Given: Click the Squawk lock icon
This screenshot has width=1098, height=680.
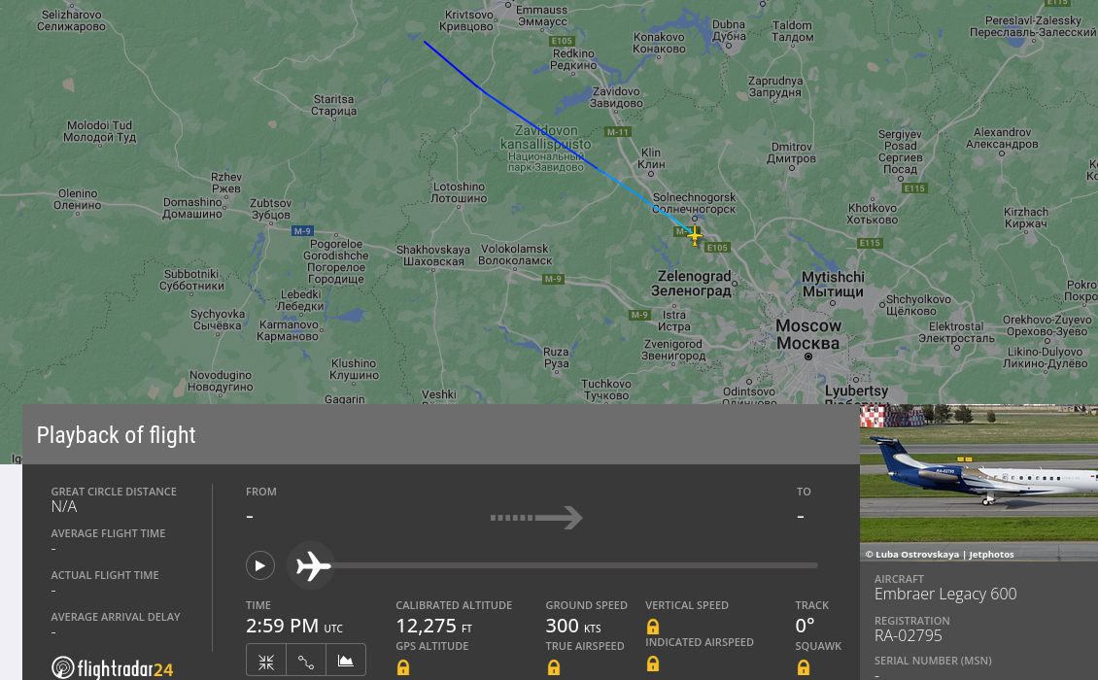Looking at the screenshot, I should tap(804, 667).
